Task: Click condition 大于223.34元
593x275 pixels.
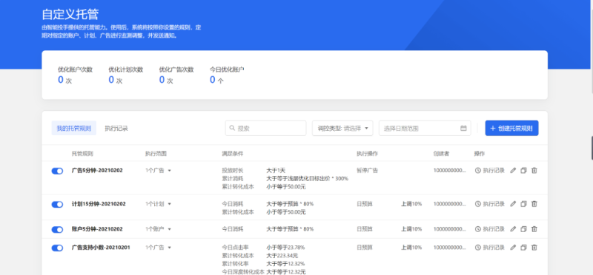Action: [x=282, y=256]
